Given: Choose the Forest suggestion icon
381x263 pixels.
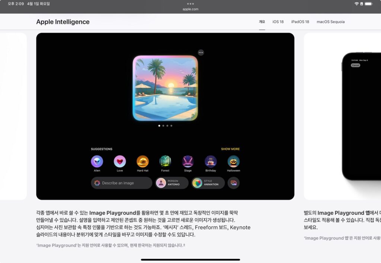Looking at the screenshot, I should click(x=165, y=161).
